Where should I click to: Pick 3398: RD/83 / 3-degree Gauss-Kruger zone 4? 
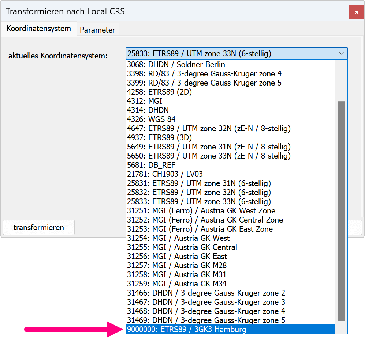point(204,73)
